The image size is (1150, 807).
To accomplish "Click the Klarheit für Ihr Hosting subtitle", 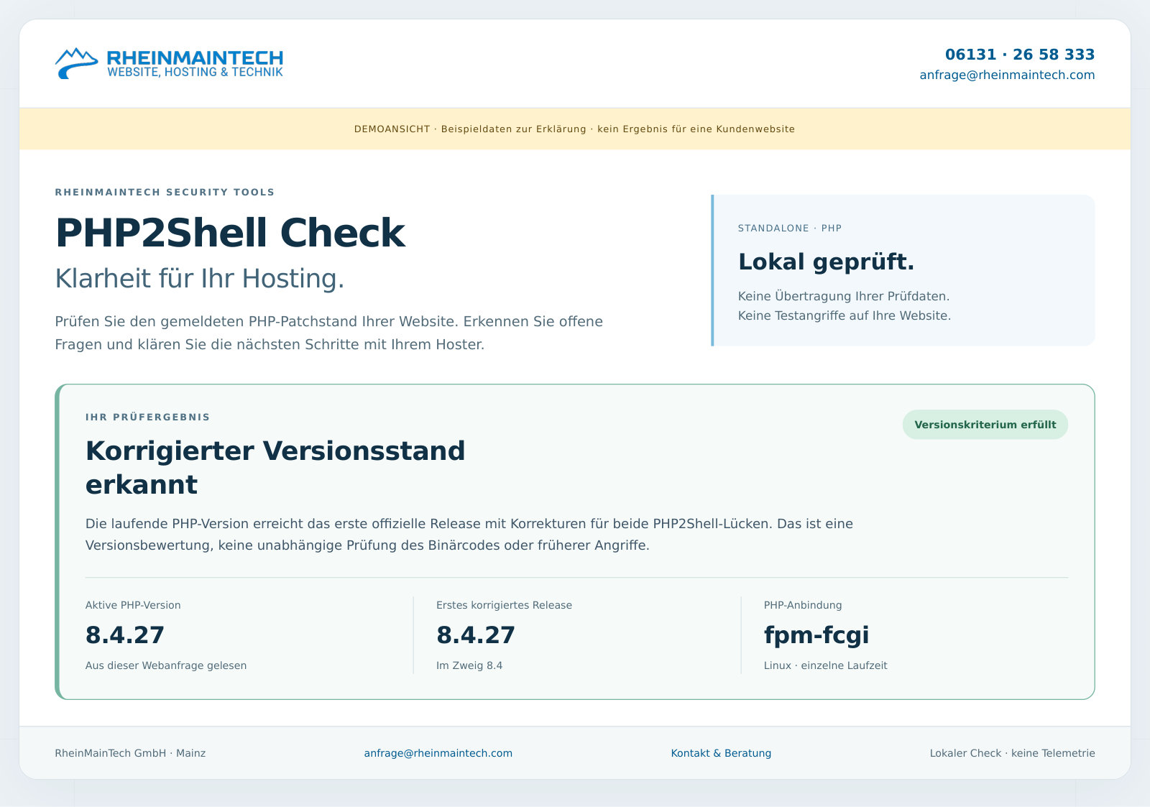I will point(200,279).
